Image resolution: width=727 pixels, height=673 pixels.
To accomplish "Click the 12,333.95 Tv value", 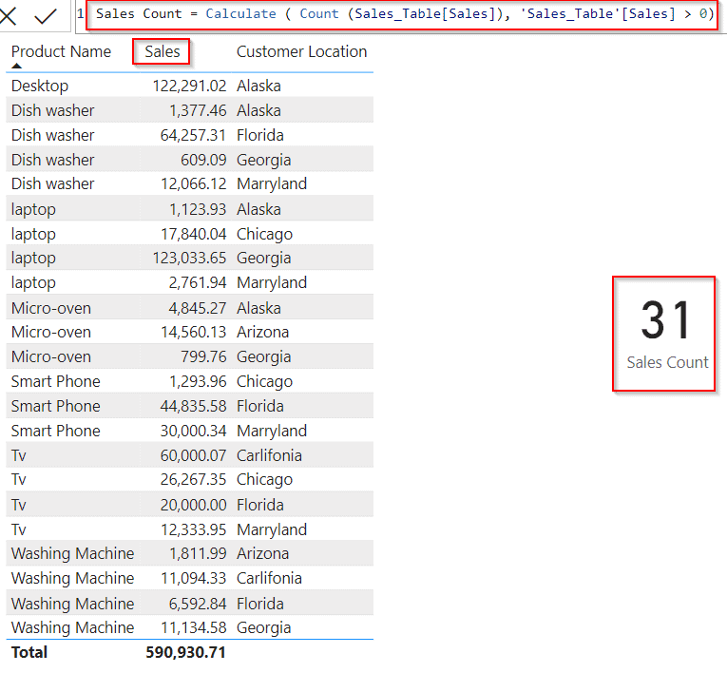I will pos(193,529).
